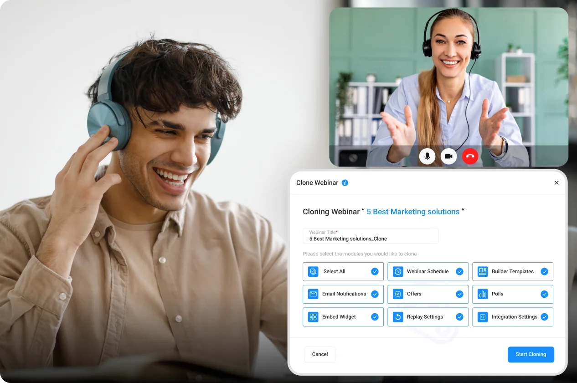Viewport: 577px width, 383px height.
Task: Click the Builder Templates icon
Action: pos(483,271)
